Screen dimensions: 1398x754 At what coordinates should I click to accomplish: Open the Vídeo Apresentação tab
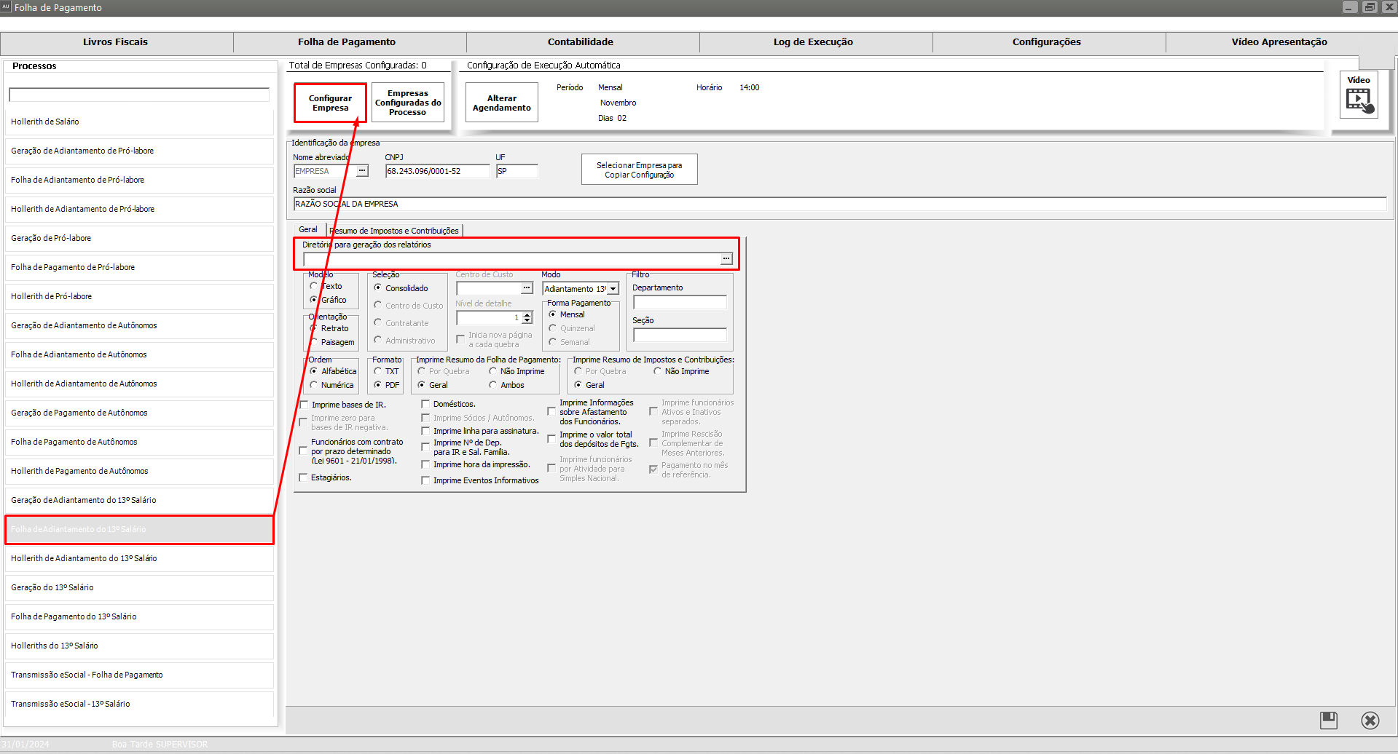click(1279, 42)
